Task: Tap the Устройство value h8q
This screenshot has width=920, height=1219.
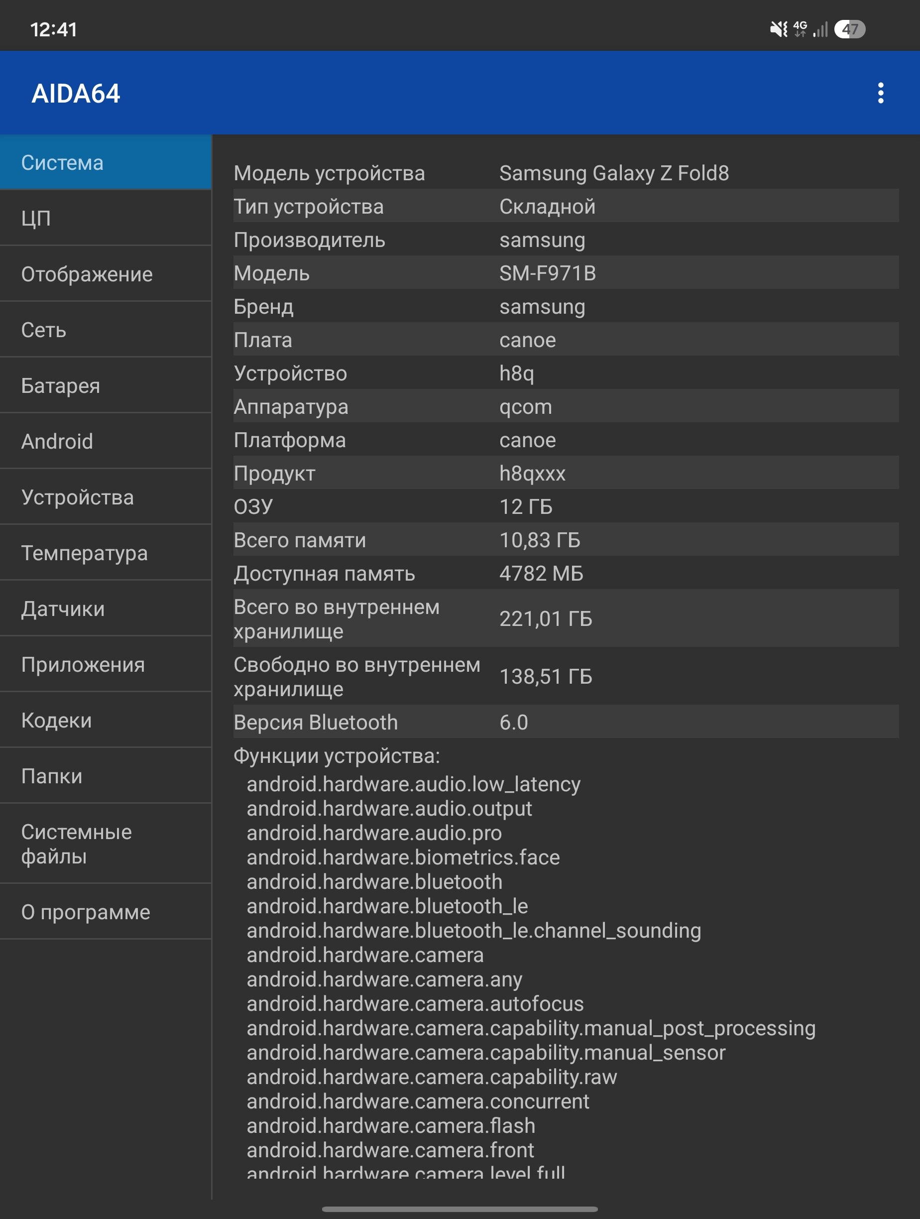Action: 517,373
